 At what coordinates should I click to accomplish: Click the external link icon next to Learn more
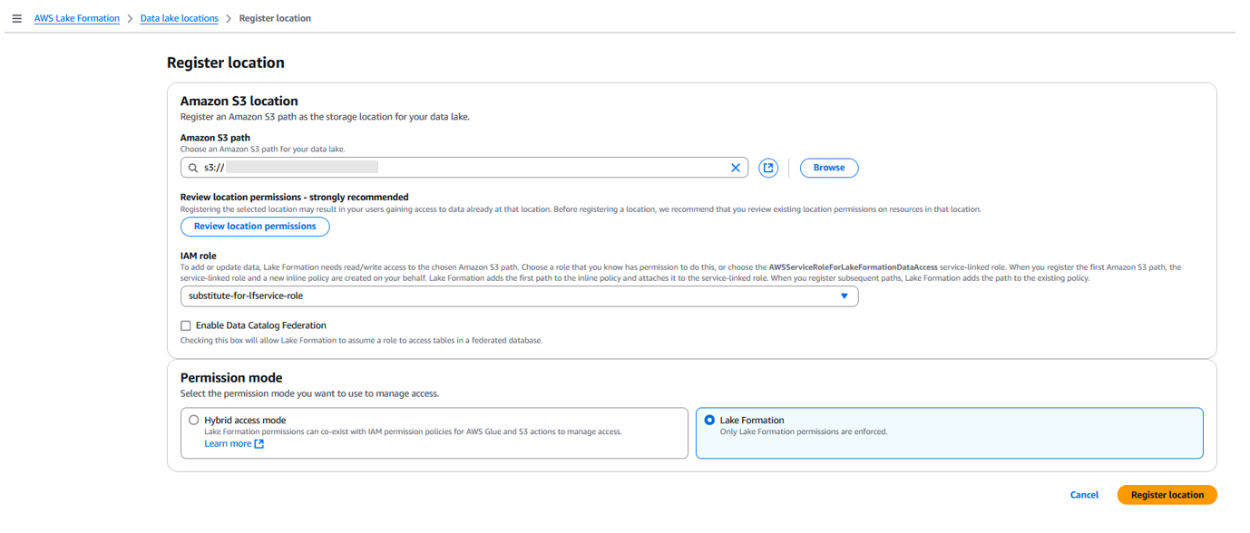click(x=259, y=444)
